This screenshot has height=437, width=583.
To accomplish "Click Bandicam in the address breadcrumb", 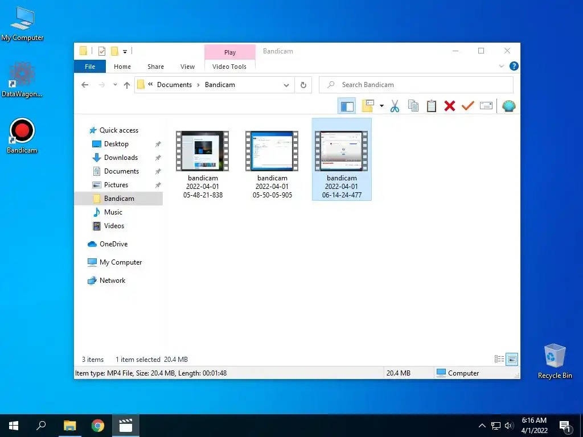I will [x=220, y=85].
